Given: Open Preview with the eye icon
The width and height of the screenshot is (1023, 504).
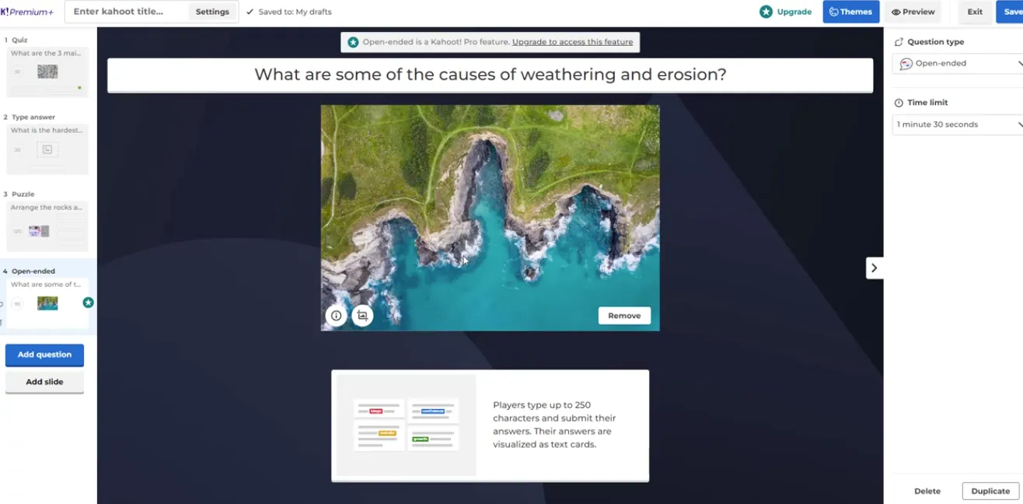Looking at the screenshot, I should [x=913, y=12].
